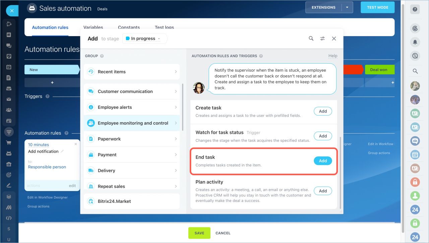Screen dimensions: 429x243
Task: Open notifications bell in right sidebar
Action: (x=415, y=42)
